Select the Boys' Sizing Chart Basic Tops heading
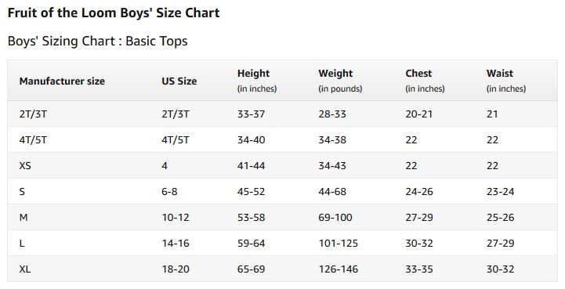The image size is (565, 289). pos(98,41)
